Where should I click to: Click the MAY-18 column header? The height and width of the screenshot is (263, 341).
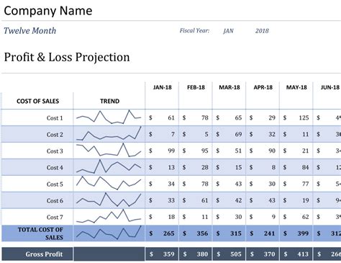tap(296, 87)
